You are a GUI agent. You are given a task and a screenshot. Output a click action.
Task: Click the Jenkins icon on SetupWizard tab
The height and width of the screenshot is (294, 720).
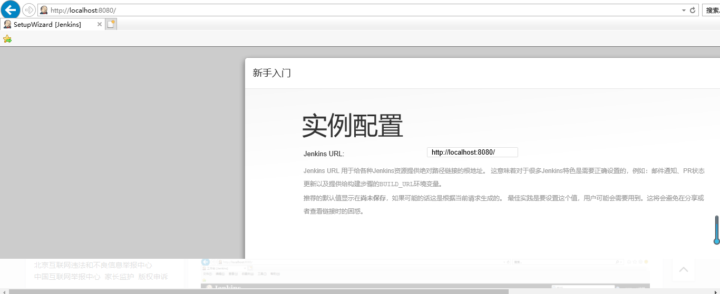pyautogui.click(x=7, y=24)
